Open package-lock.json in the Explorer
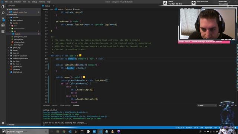The image size is (238, 134). coord(20,36)
